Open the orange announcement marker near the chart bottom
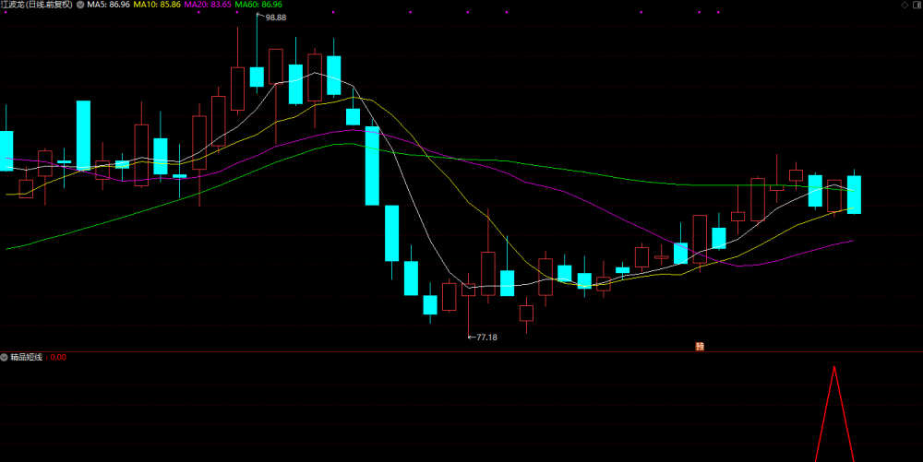Screen dimensions: 923x462 pyautogui.click(x=700, y=347)
